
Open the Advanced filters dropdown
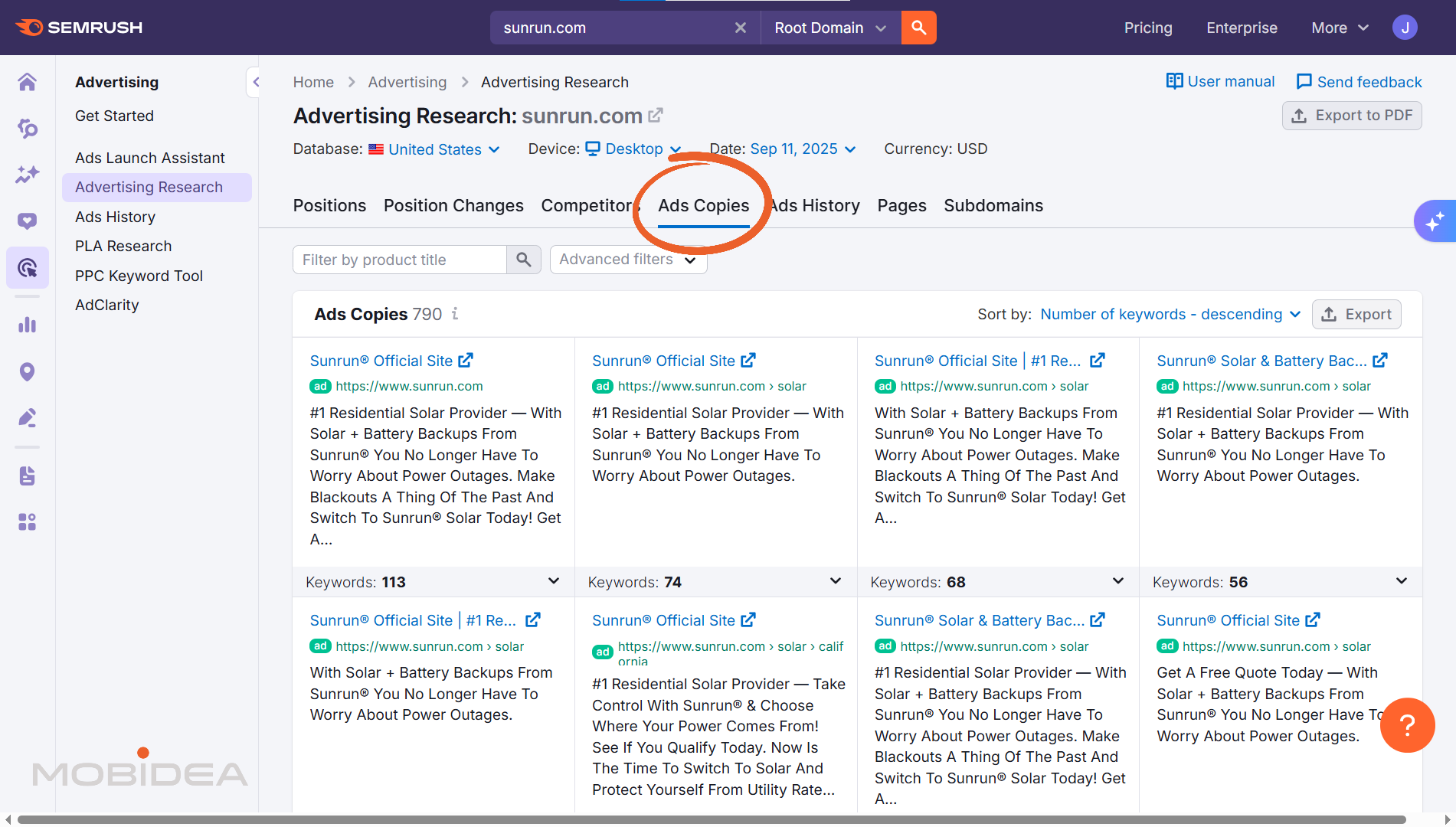(628, 260)
